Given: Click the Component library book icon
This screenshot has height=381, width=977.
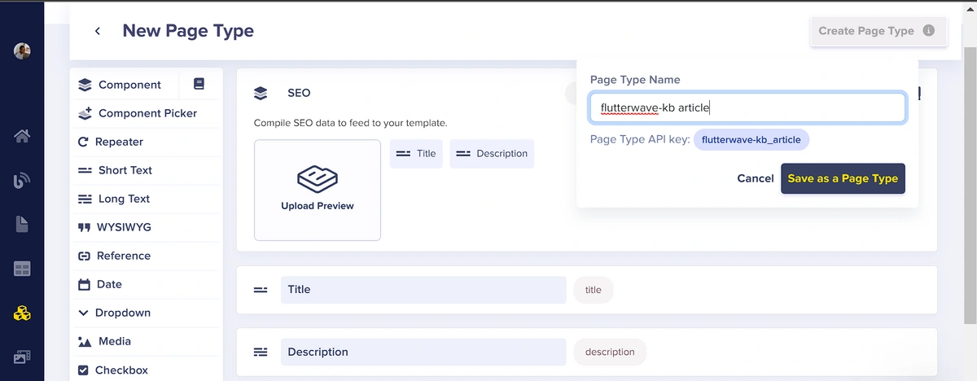Looking at the screenshot, I should point(199,84).
